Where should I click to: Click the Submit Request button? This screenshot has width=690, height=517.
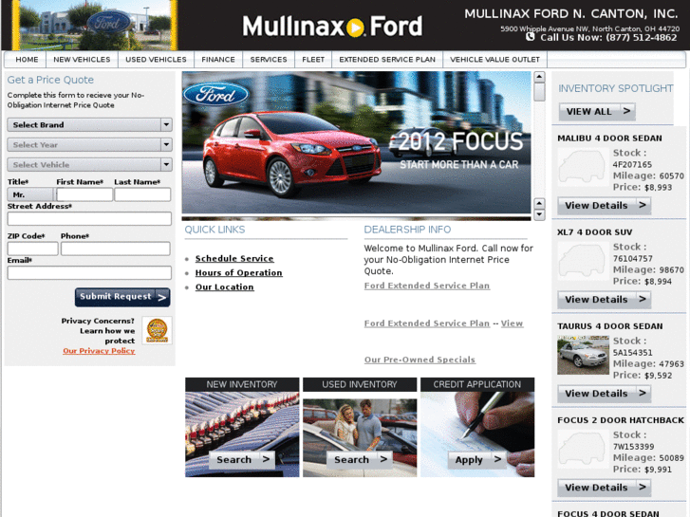[122, 297]
